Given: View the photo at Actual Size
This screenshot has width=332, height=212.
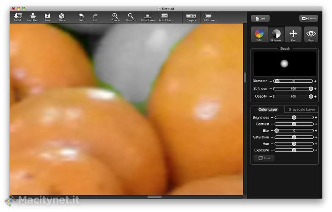Looking at the screenshot, I should [164, 17].
